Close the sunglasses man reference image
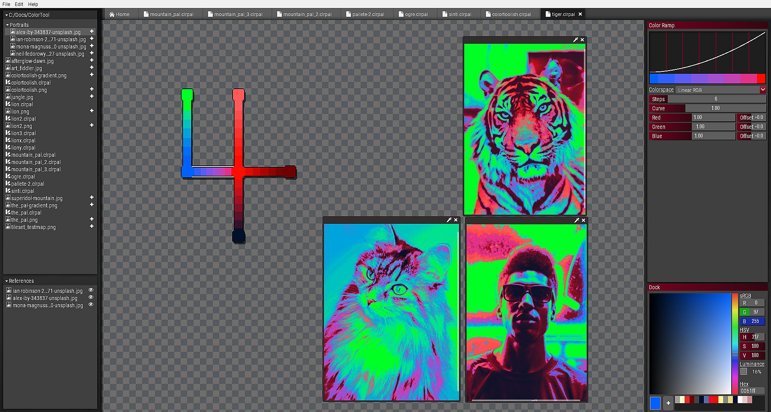Image resolution: width=771 pixels, height=412 pixels. 583,220
